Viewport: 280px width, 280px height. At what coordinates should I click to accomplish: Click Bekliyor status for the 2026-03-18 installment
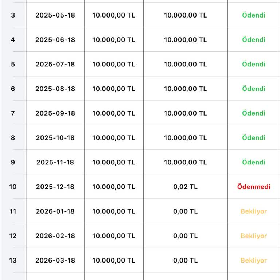[x=254, y=260]
